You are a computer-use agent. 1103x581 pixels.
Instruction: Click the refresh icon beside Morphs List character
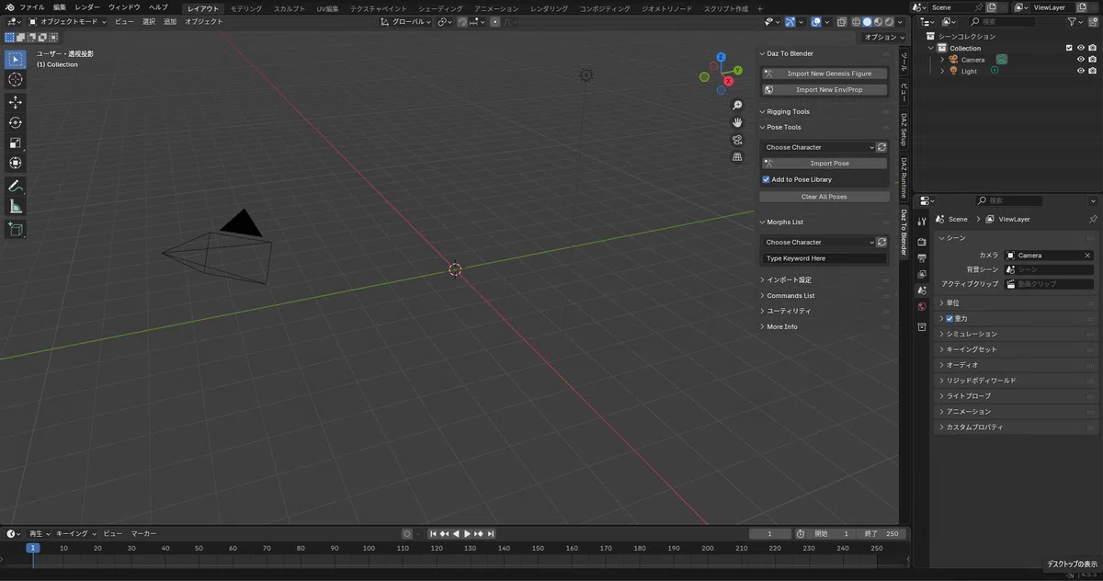[x=882, y=242]
